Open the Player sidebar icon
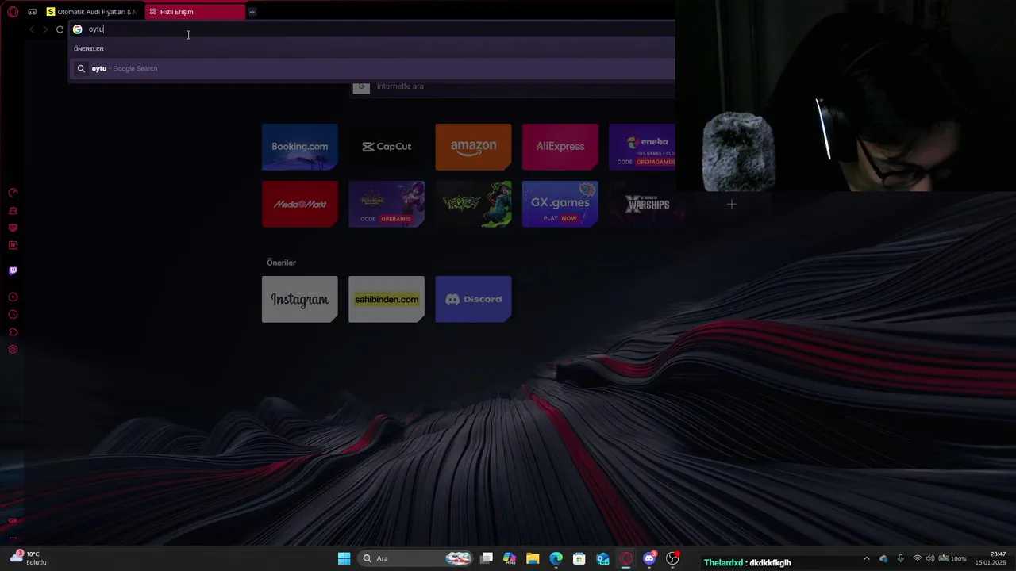 point(13,297)
